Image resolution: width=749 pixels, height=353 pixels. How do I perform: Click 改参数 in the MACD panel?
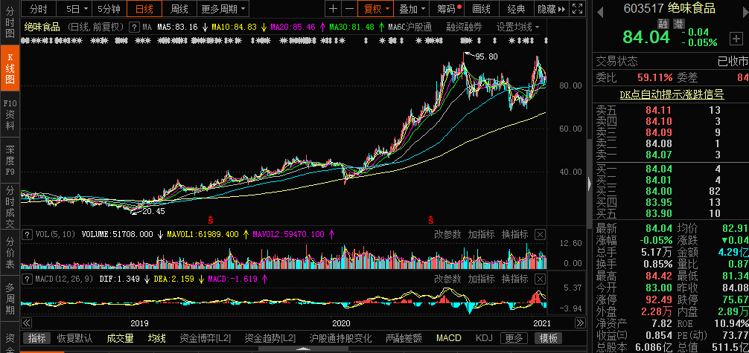click(448, 278)
